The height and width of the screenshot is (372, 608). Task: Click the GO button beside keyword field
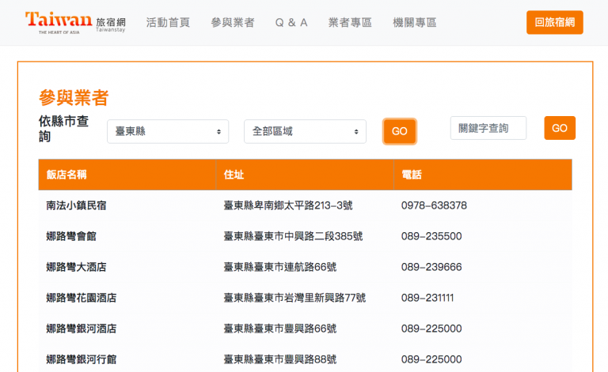(560, 128)
